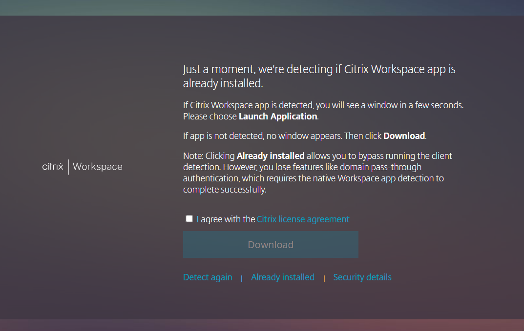Click bold "Already installed" in the Note paragraph
The height and width of the screenshot is (331, 524).
(271, 156)
